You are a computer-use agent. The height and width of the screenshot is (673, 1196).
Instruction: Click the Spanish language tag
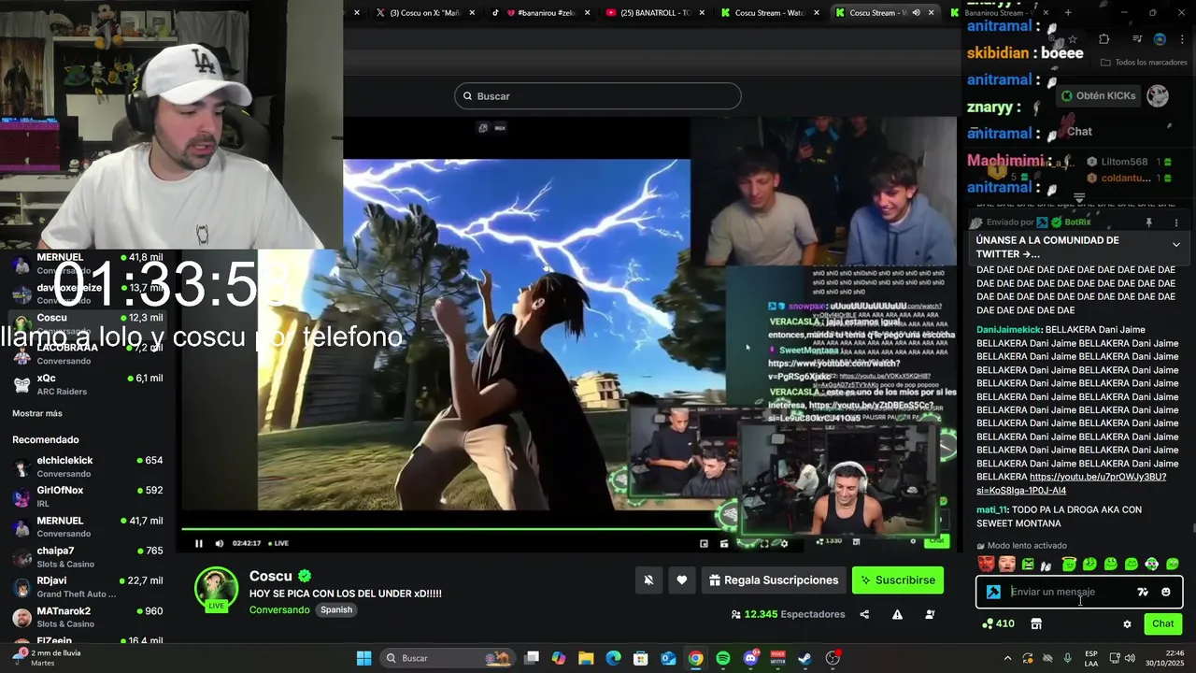(336, 609)
